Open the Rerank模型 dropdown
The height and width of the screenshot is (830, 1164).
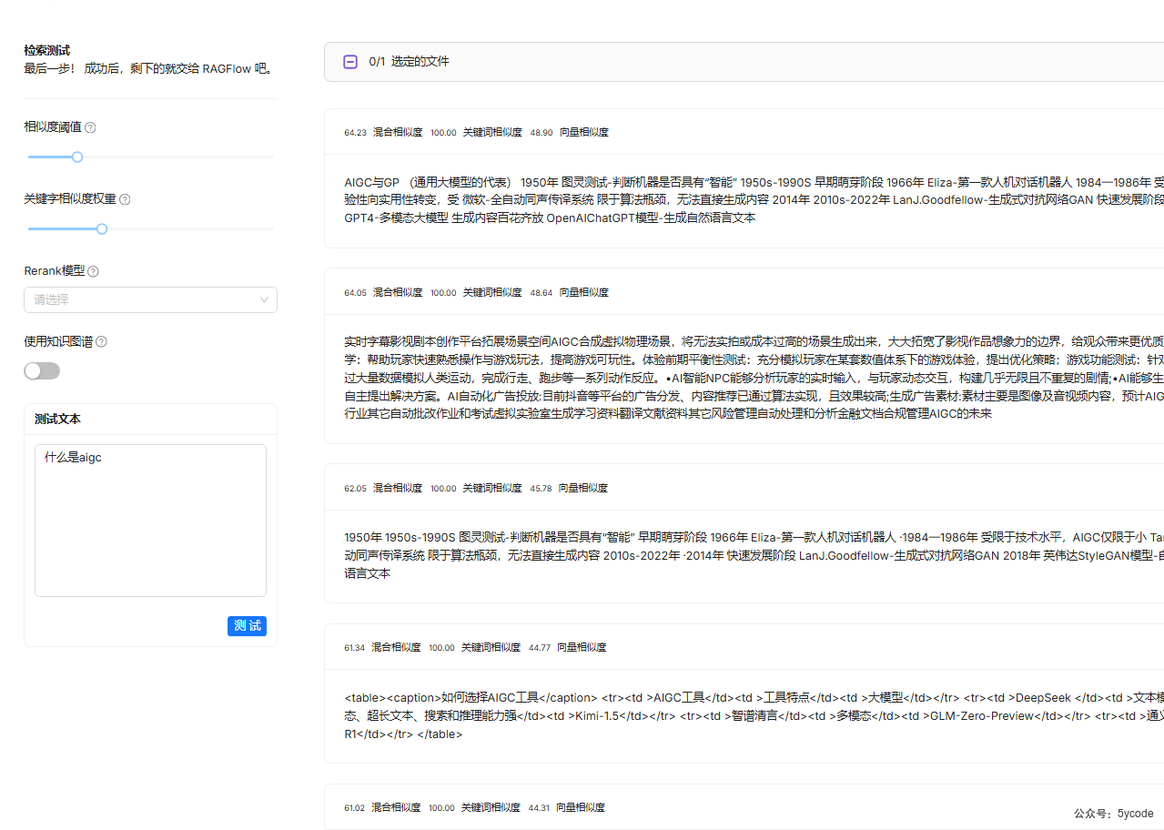[150, 299]
